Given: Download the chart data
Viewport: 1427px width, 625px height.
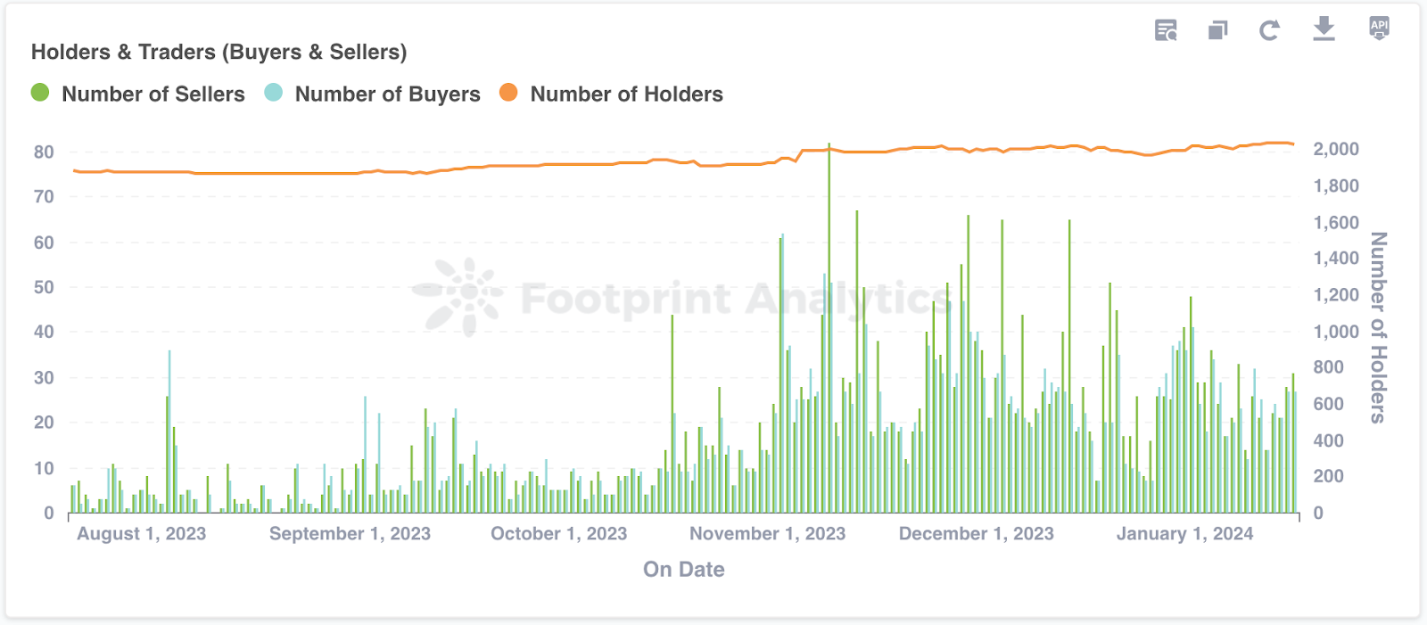Looking at the screenshot, I should point(1324,29).
